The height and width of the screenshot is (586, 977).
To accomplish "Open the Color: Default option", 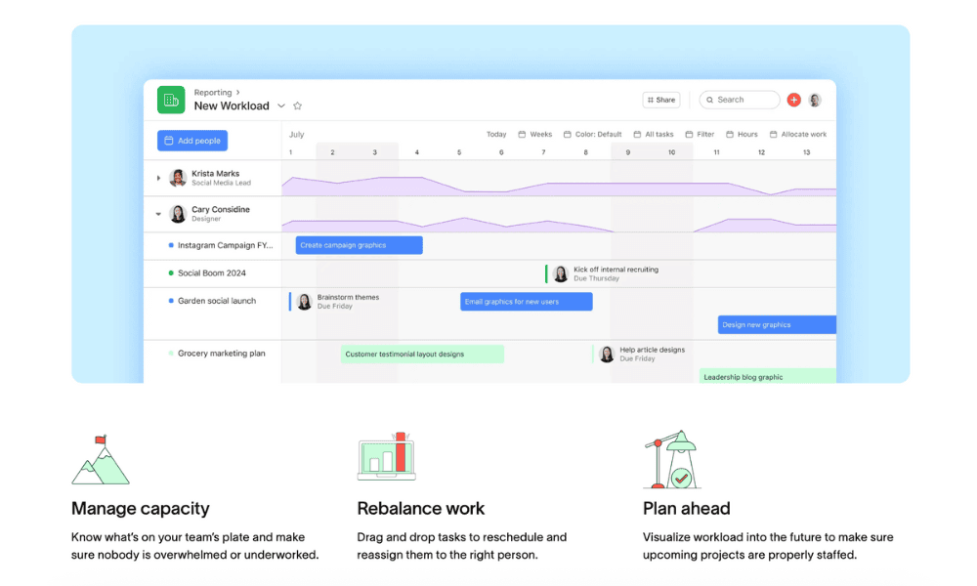I will click(592, 135).
